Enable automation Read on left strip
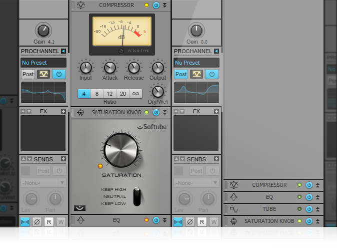 tap(49, 222)
